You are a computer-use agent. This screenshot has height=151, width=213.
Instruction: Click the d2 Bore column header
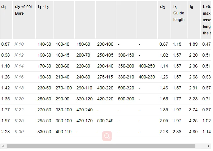[24, 10]
